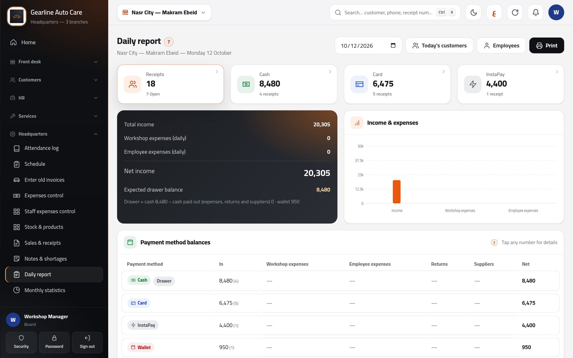Expand the Services section
Screen dimensions: 573x358
54,116
